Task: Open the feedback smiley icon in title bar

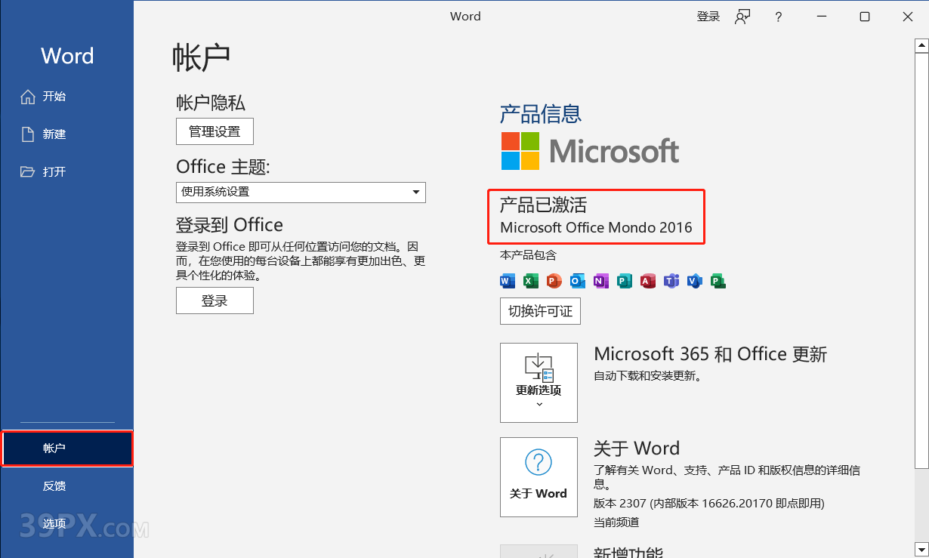Action: click(x=742, y=17)
